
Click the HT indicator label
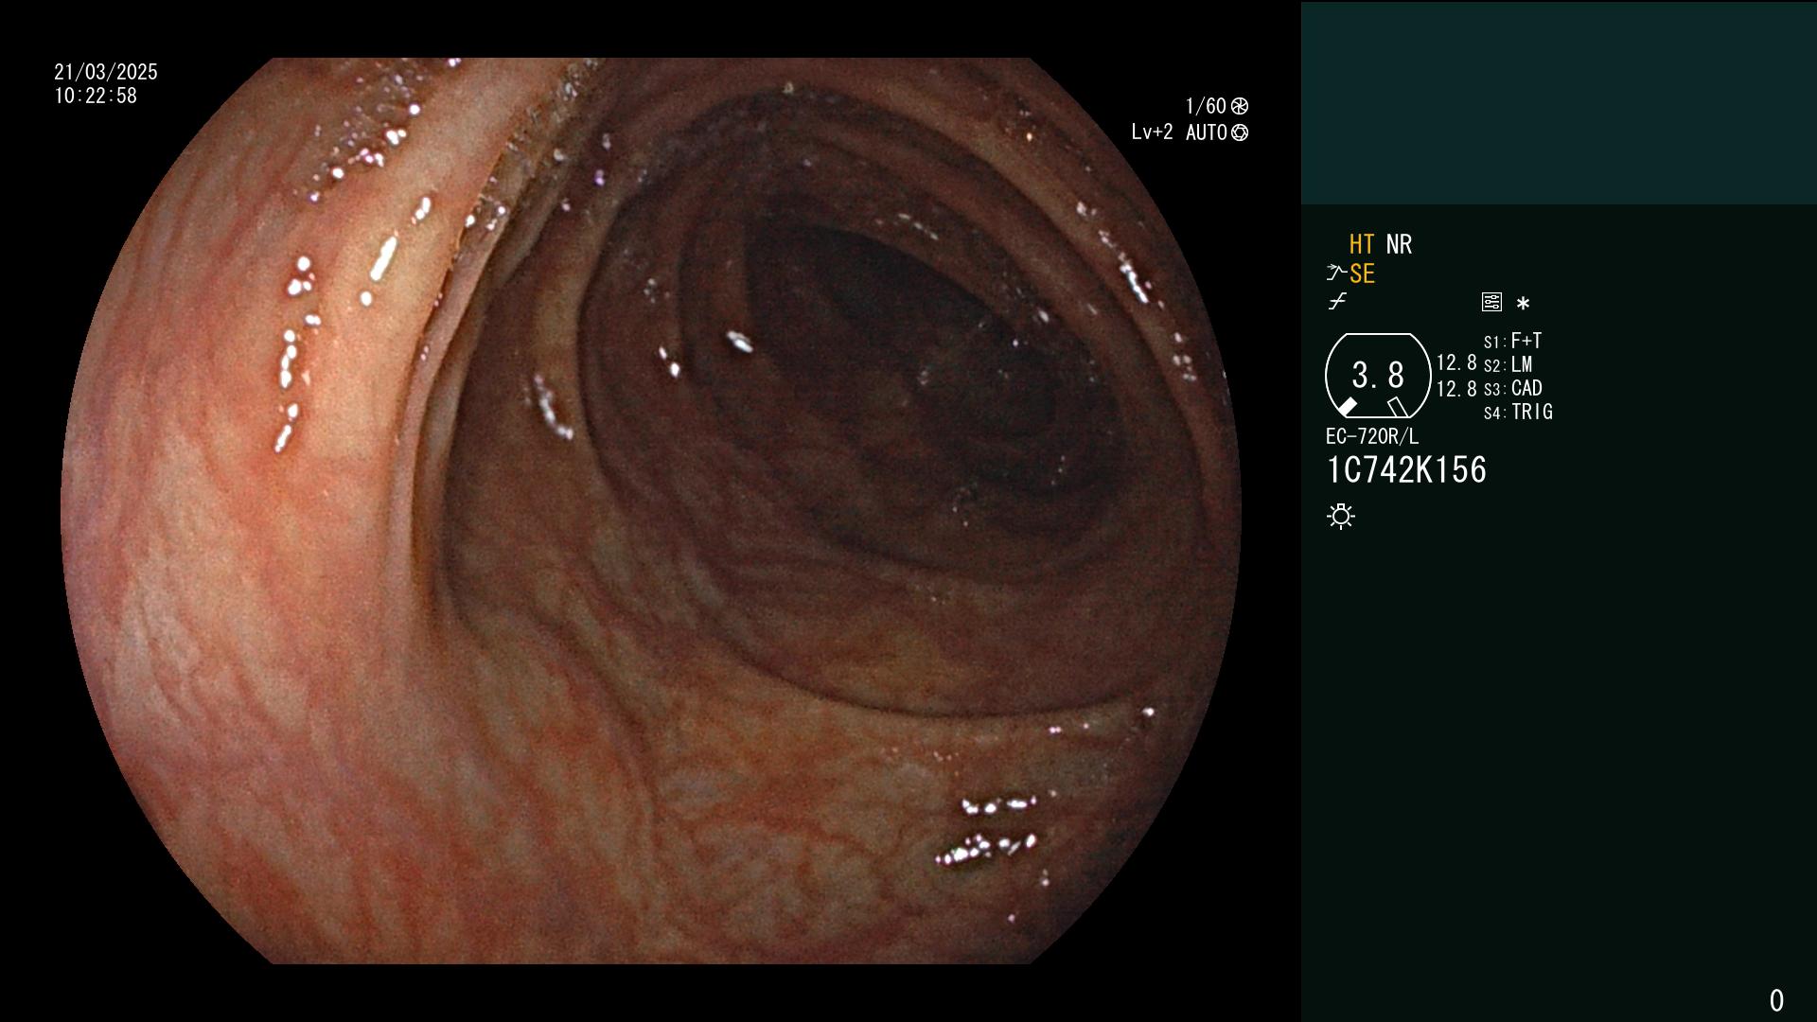pyautogui.click(x=1362, y=244)
